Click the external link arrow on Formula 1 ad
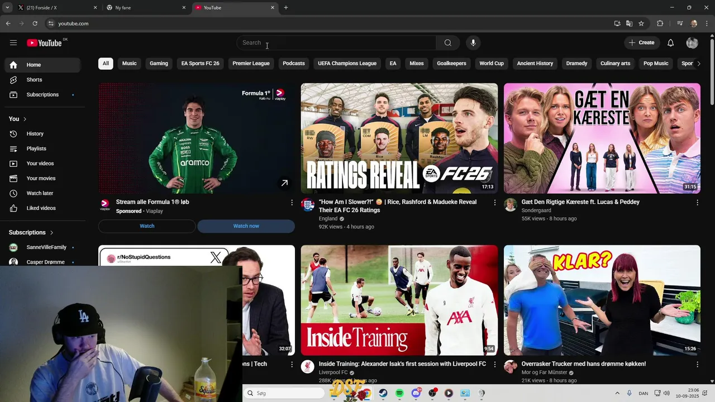 pos(284,183)
